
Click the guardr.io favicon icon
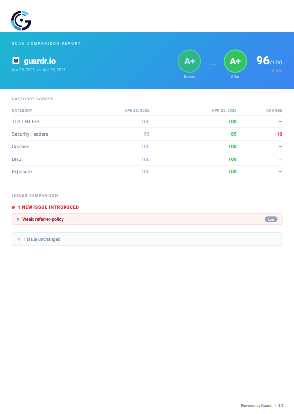pyautogui.click(x=16, y=61)
